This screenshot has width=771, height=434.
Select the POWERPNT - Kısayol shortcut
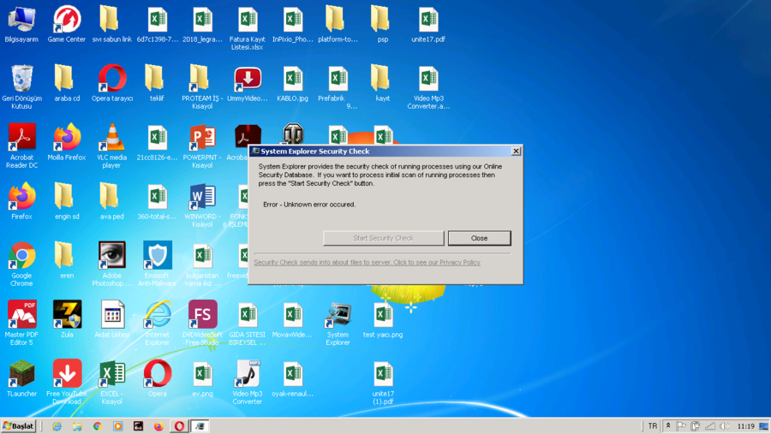(x=202, y=146)
